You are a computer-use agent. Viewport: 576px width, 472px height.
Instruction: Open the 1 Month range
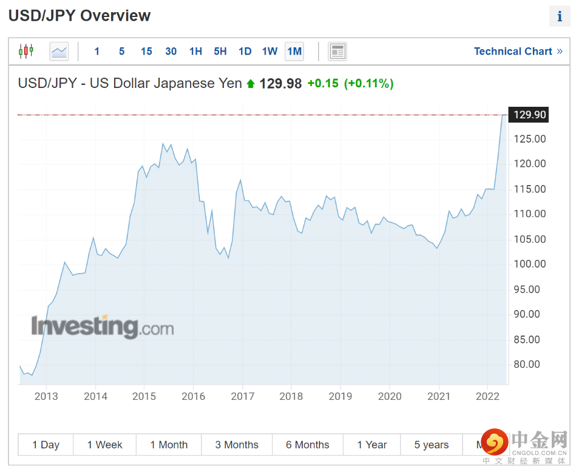click(x=169, y=445)
